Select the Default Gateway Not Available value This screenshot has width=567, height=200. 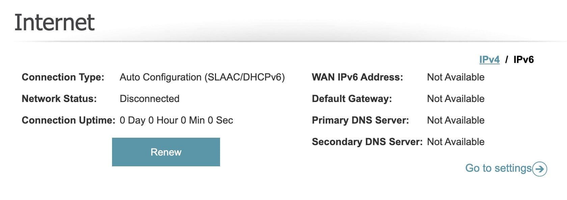click(x=456, y=99)
